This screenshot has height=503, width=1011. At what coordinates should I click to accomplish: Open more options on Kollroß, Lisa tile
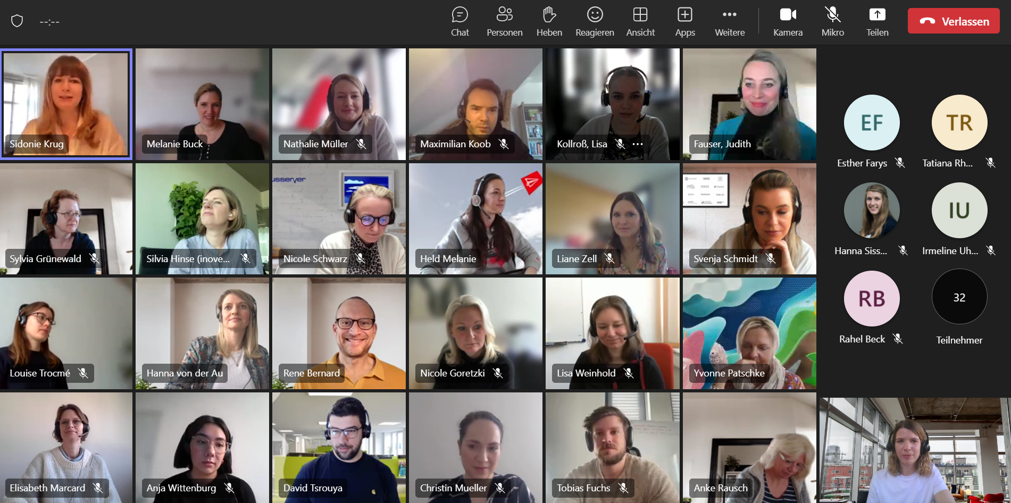pyautogui.click(x=638, y=144)
